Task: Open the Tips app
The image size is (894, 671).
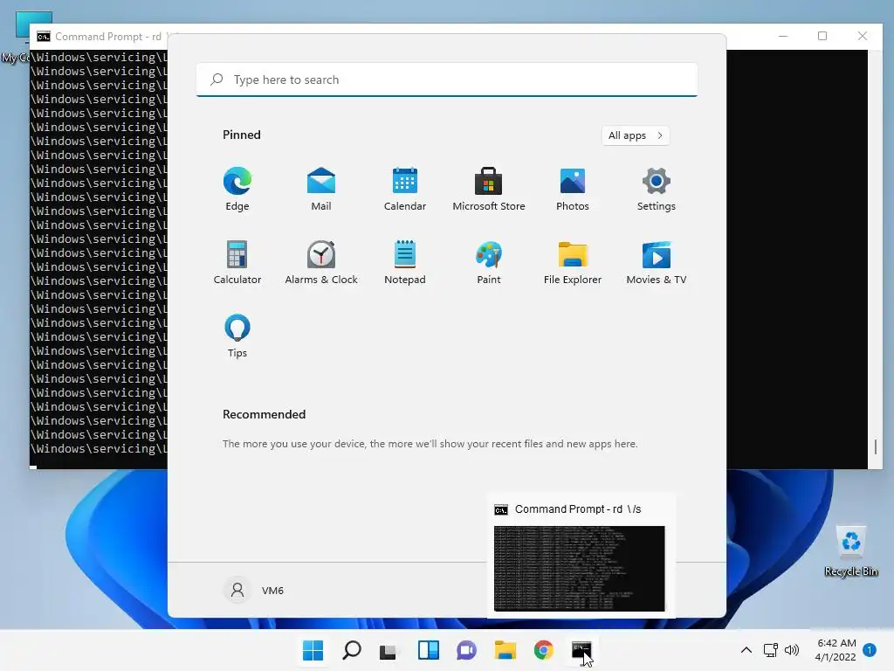Action: [x=237, y=336]
